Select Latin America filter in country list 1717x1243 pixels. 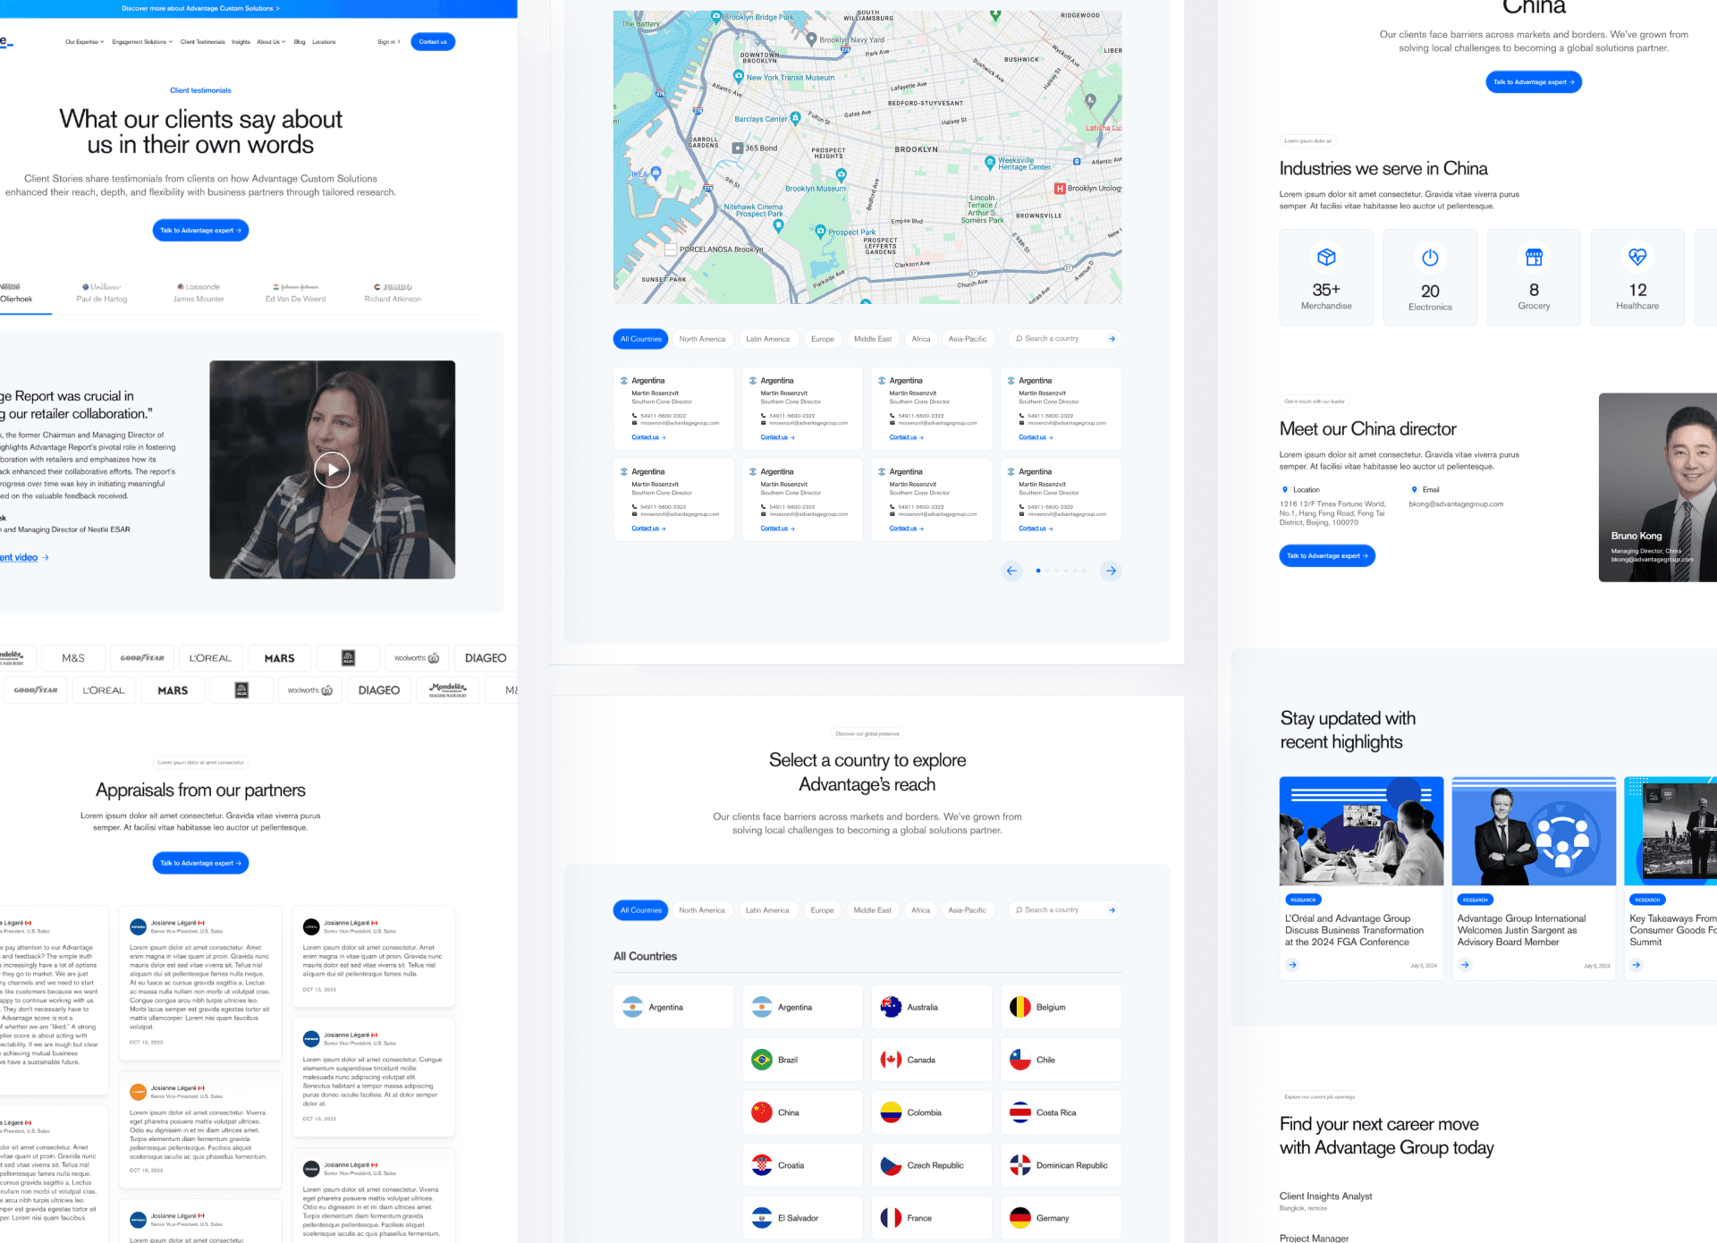coord(767,910)
